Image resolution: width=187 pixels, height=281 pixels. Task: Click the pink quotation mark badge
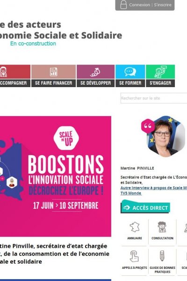148,126
